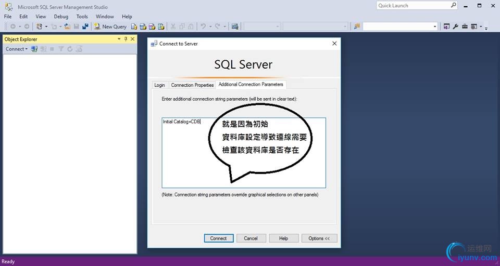The height and width of the screenshot is (266, 500).
Task: Click in the connection string parameters textbox
Action: 244,153
